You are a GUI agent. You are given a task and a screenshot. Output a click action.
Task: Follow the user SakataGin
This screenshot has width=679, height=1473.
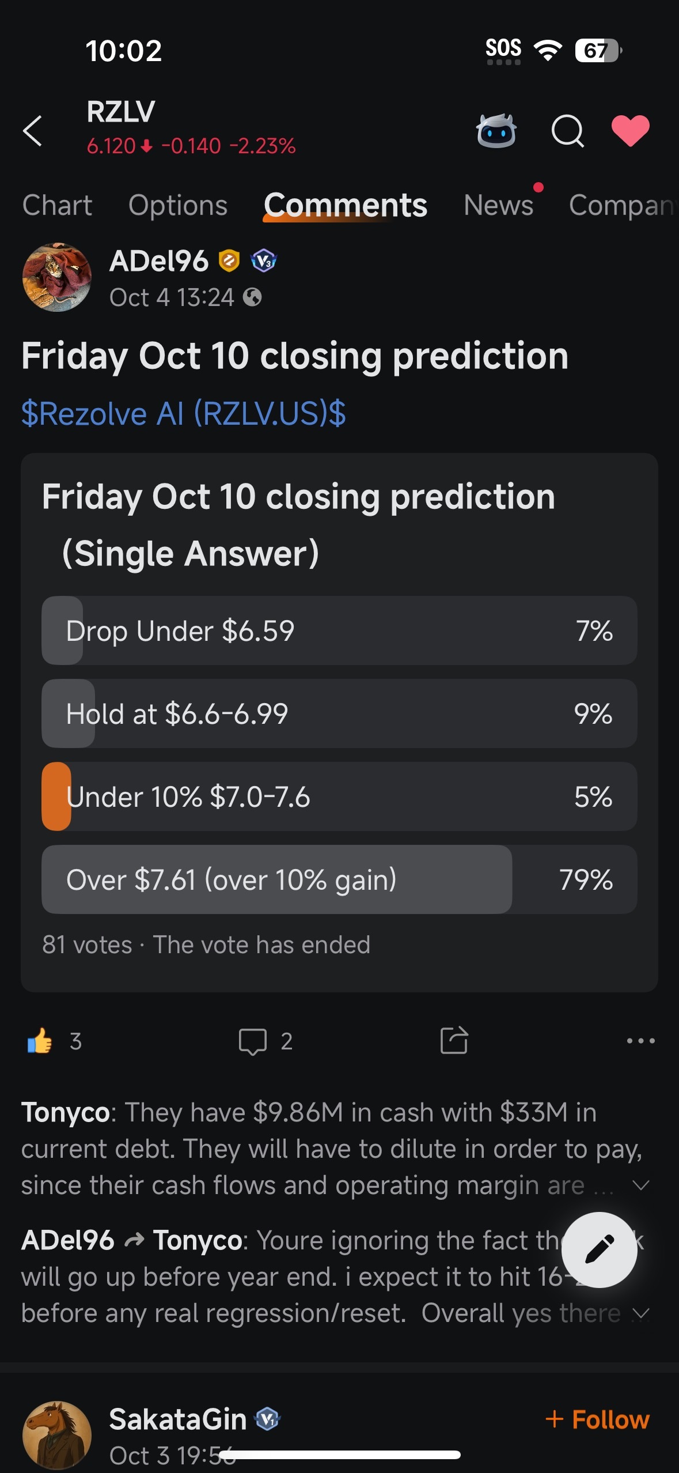pyautogui.click(x=597, y=1419)
